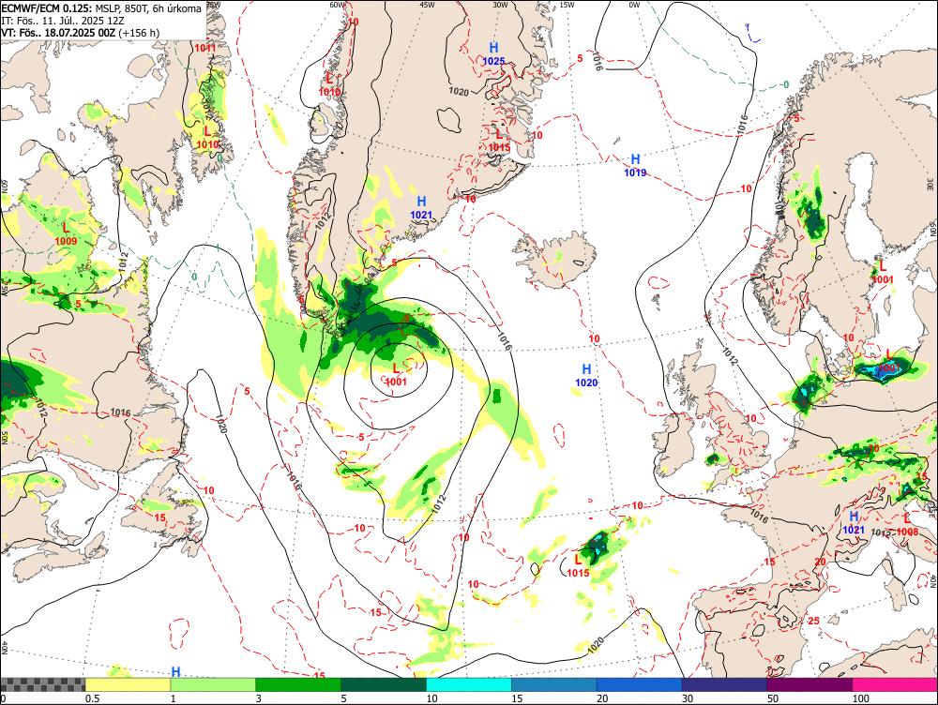The height and width of the screenshot is (705, 938).
Task: Click the cyan 10–15 mm legend swatch
Action: 469,684
